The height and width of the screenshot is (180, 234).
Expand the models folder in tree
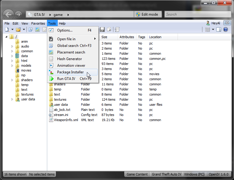[12, 66]
